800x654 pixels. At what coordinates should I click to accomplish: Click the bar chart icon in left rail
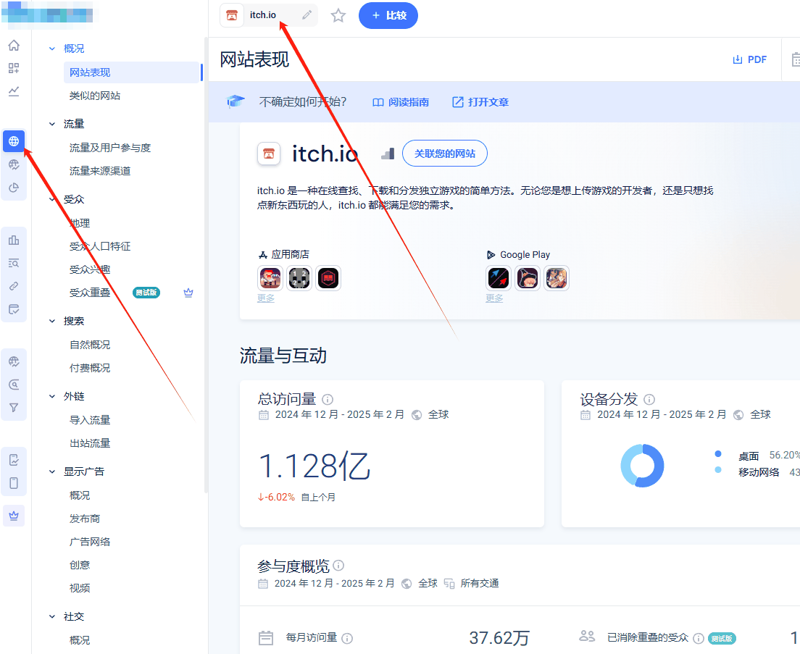pyautogui.click(x=14, y=240)
